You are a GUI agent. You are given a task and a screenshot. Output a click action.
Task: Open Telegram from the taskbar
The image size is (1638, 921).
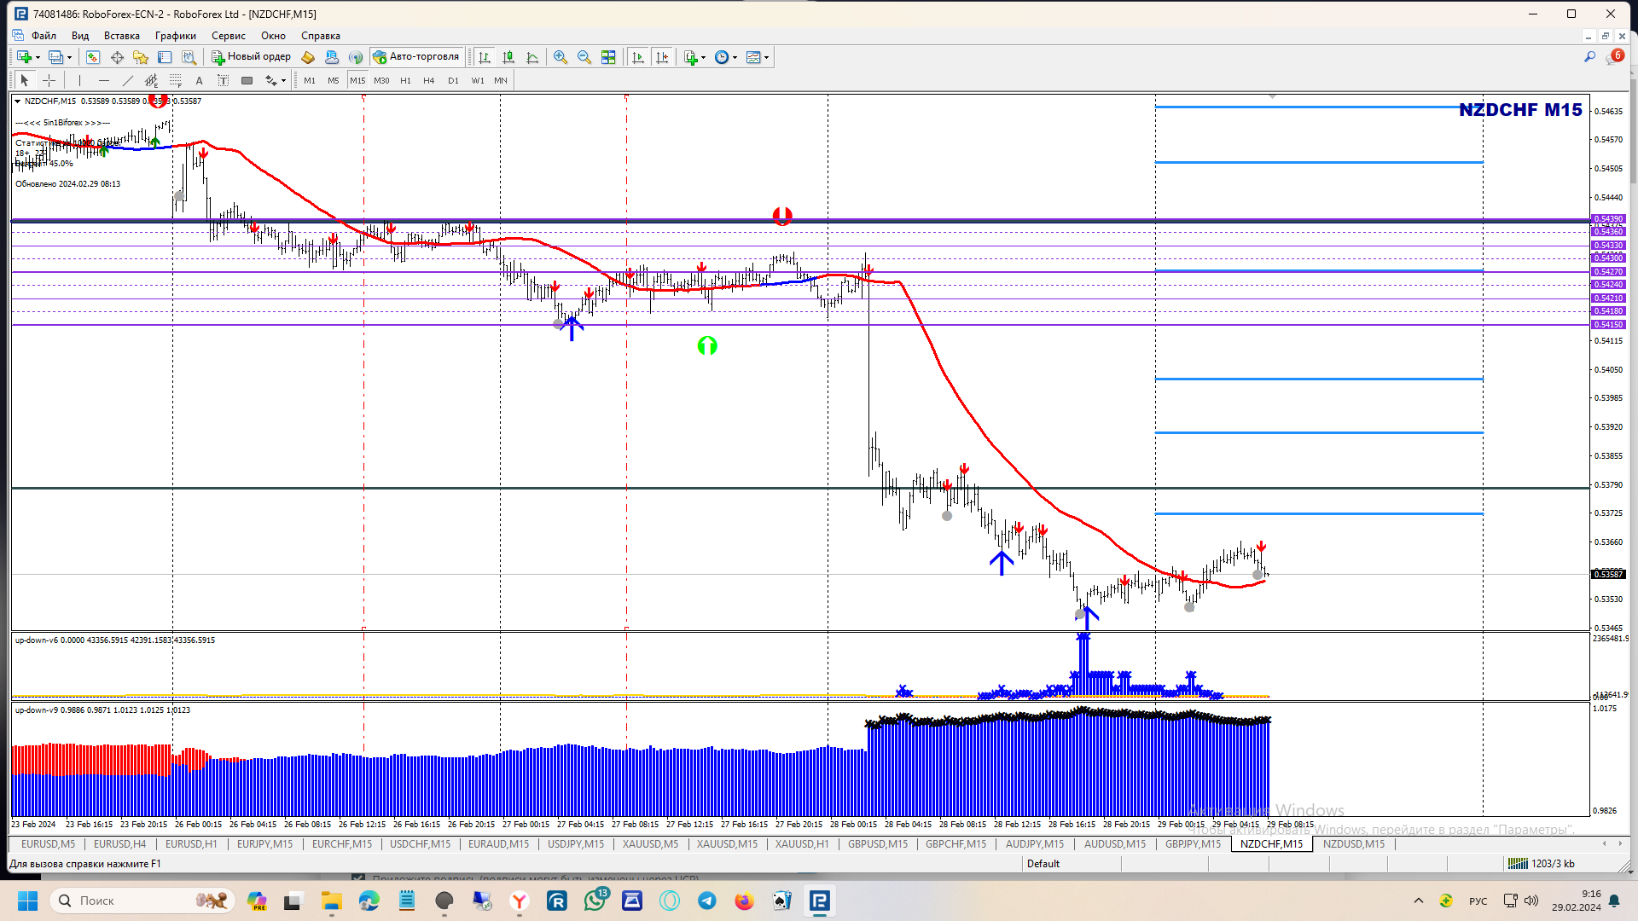pos(707,901)
